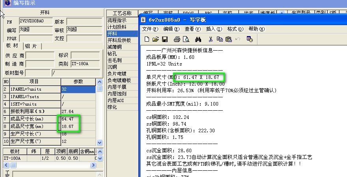Viewport: 347px width, 177px height.
Task: Click the WordPad document icon in title bar
Action: coord(144,20)
